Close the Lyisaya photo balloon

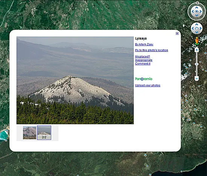177,33
